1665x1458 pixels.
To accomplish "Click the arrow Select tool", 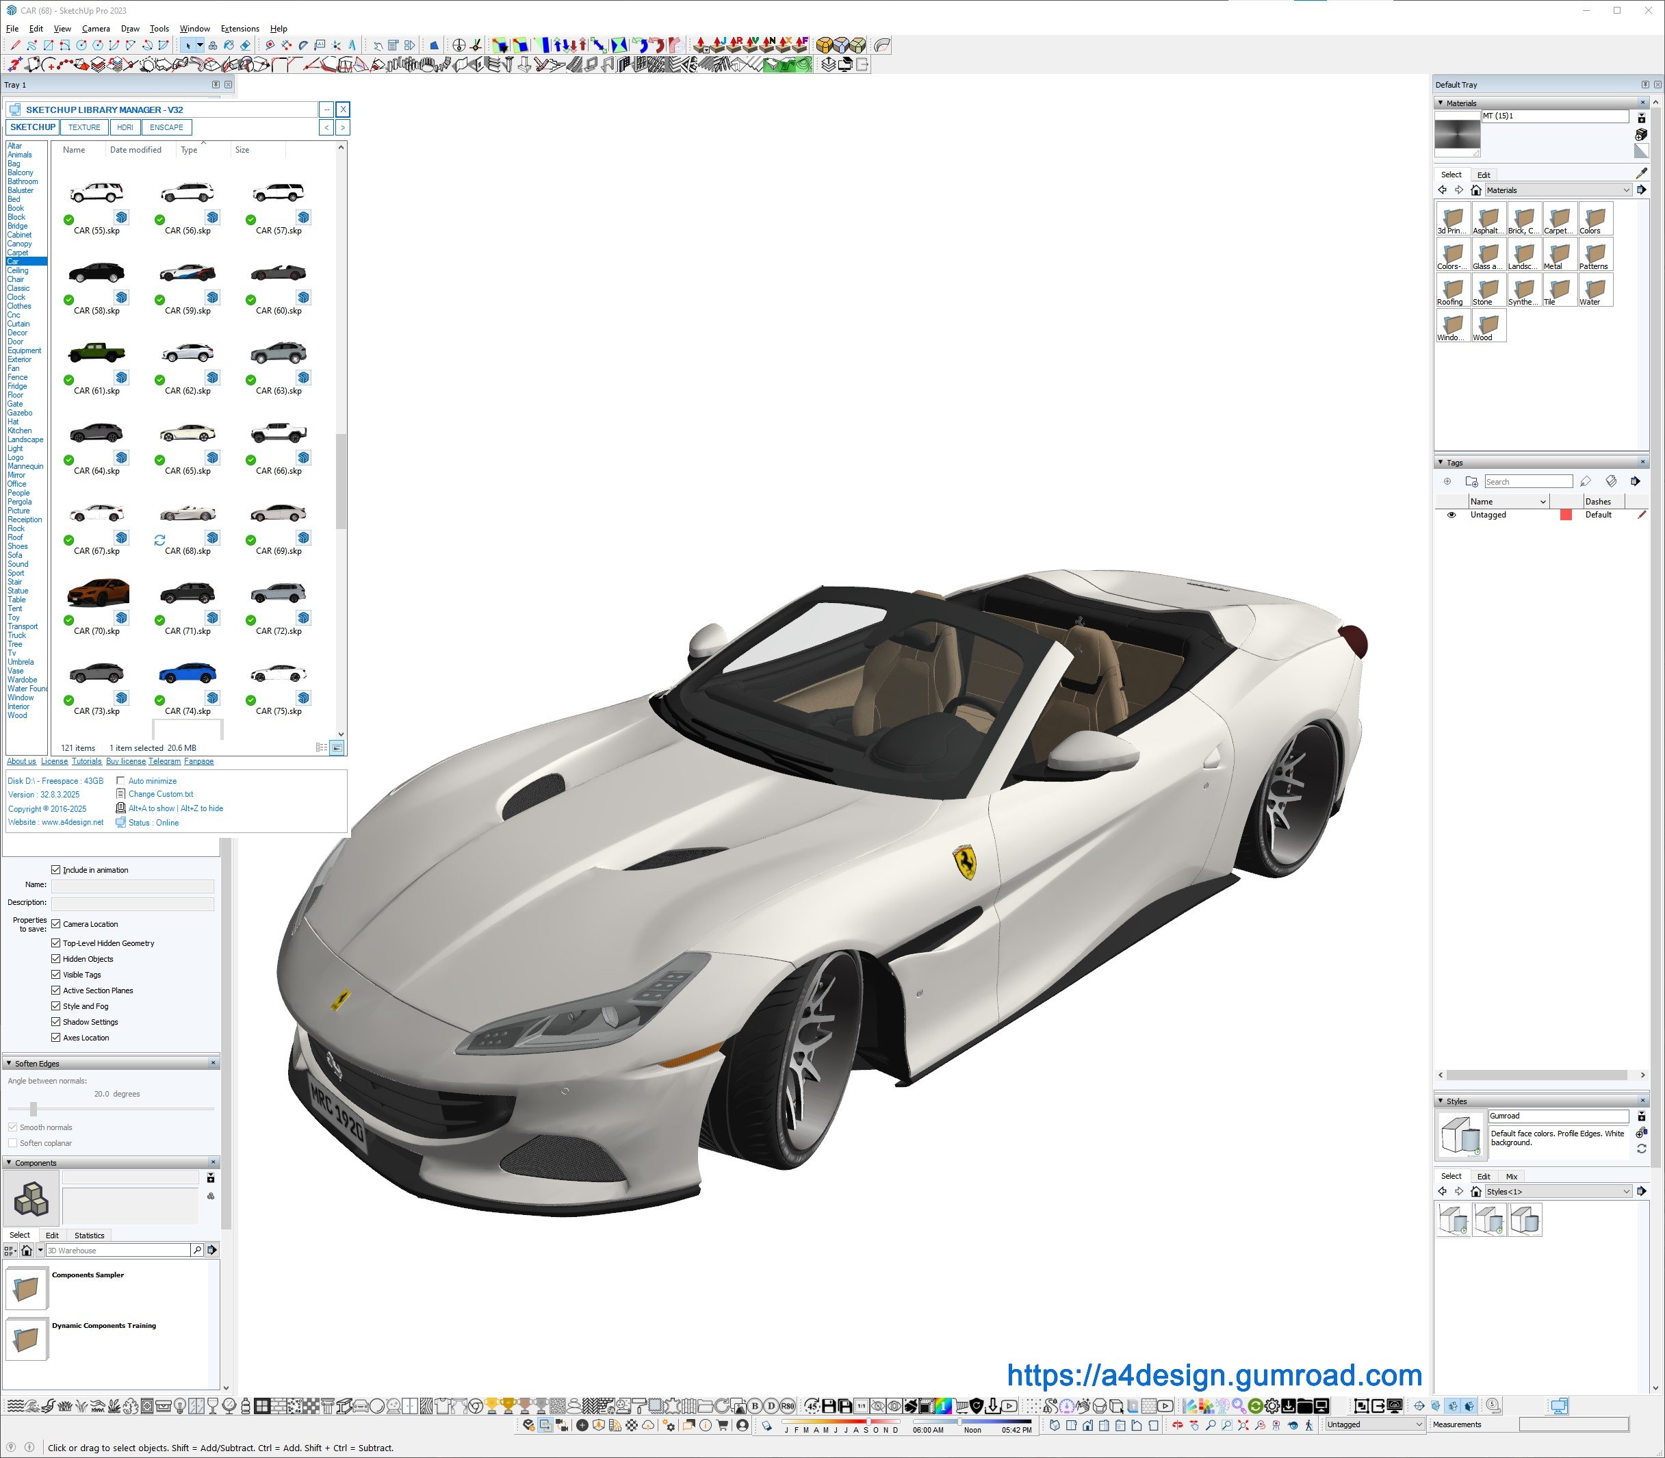I will (188, 46).
